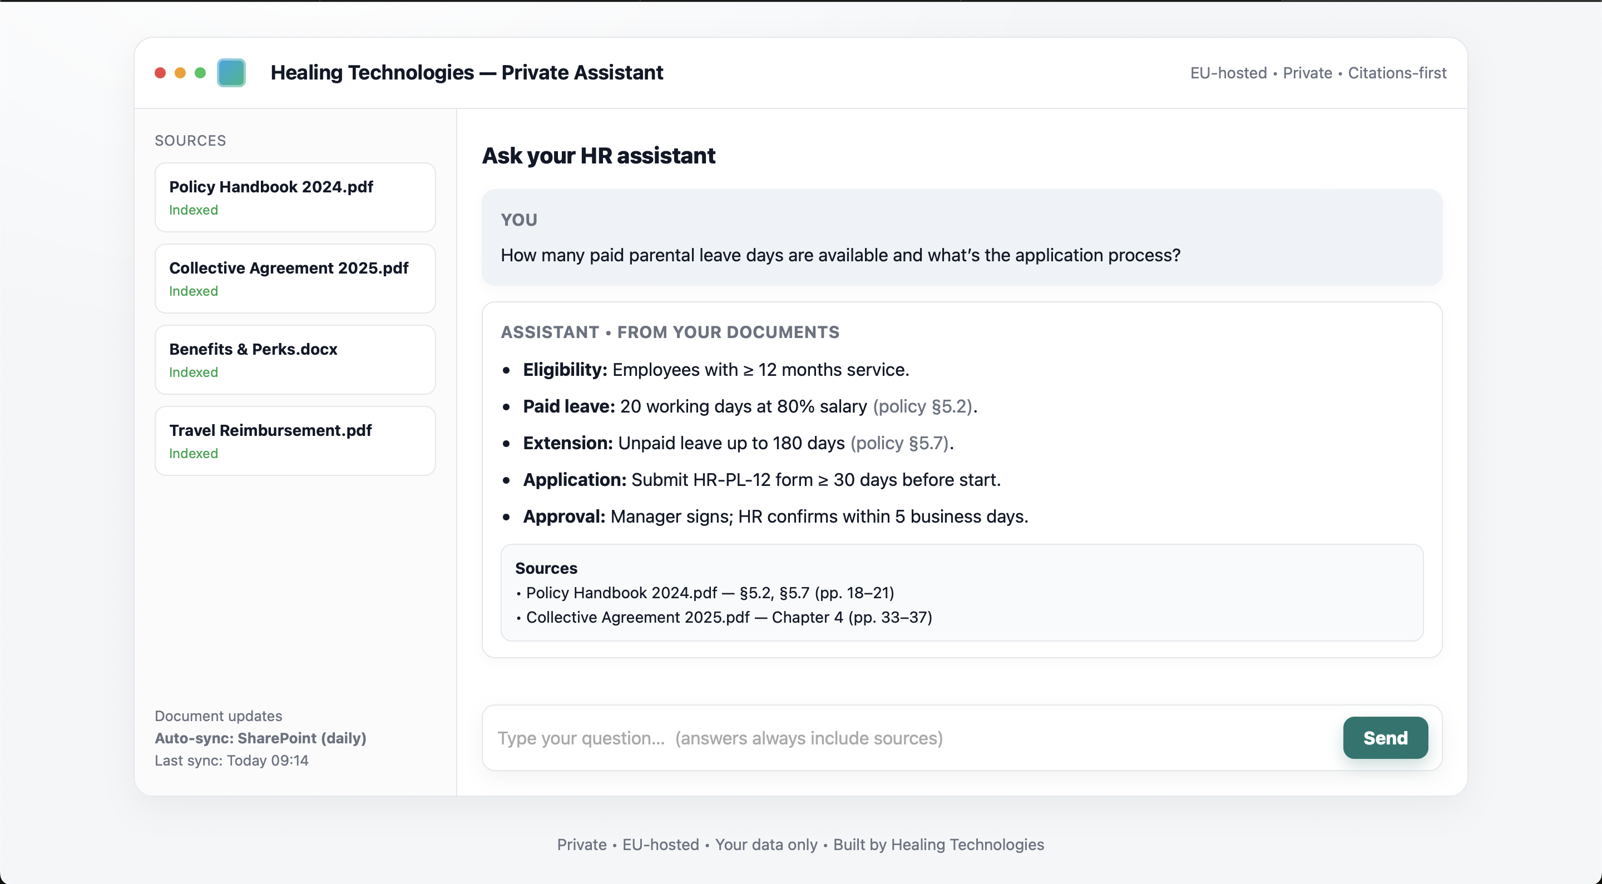This screenshot has width=1602, height=884.
Task: Click the Indexed badge under Benefits & Perks.docx
Action: (x=194, y=372)
